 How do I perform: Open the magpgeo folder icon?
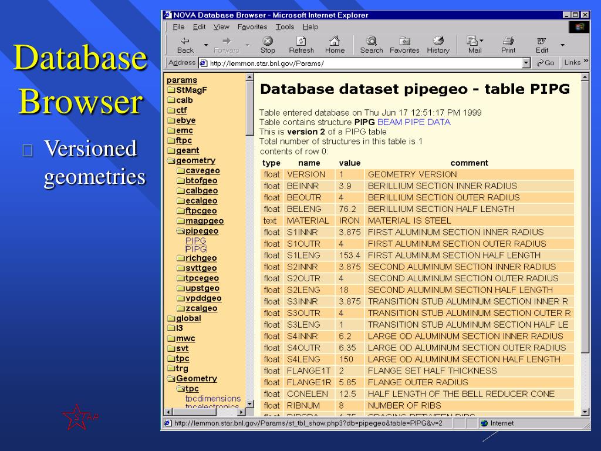point(181,221)
